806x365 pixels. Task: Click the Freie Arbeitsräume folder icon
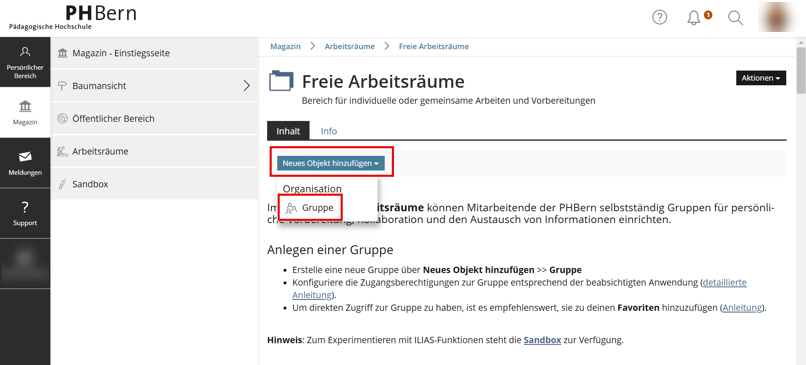coord(281,81)
